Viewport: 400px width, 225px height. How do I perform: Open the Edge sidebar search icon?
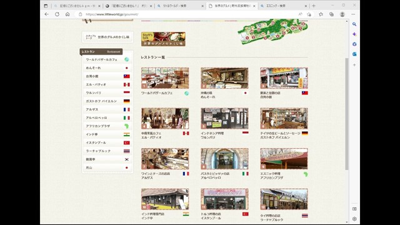pyautogui.click(x=354, y=24)
